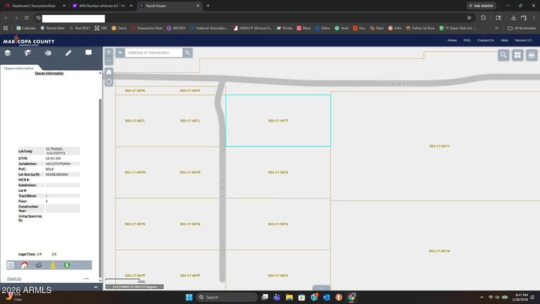
Task: Click the Windows Start button
Action: coord(189,297)
